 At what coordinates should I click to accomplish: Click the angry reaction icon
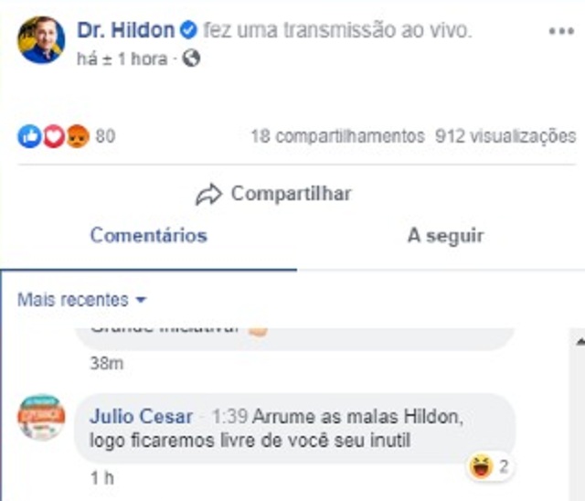point(78,136)
